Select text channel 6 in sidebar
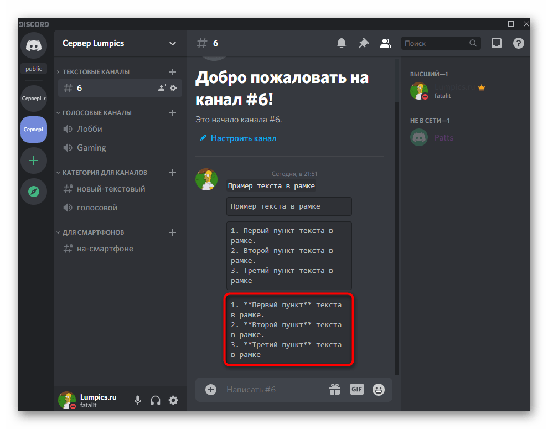 tap(120, 88)
